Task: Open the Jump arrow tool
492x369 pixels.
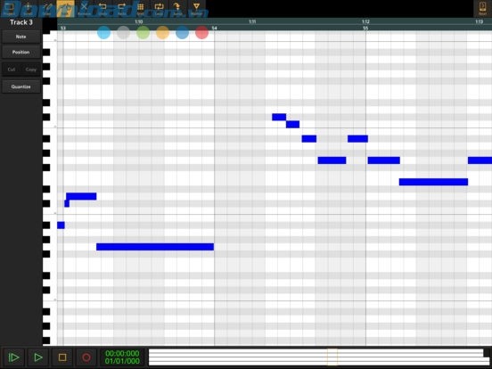Action: coord(177,9)
